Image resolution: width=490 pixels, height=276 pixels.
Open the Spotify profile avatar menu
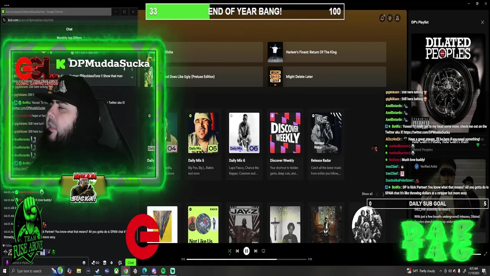coord(397,18)
